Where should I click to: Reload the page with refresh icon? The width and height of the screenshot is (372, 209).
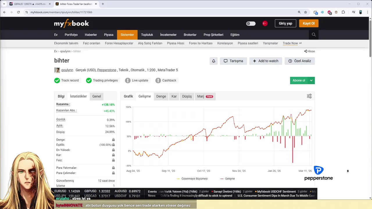(x=18, y=12)
